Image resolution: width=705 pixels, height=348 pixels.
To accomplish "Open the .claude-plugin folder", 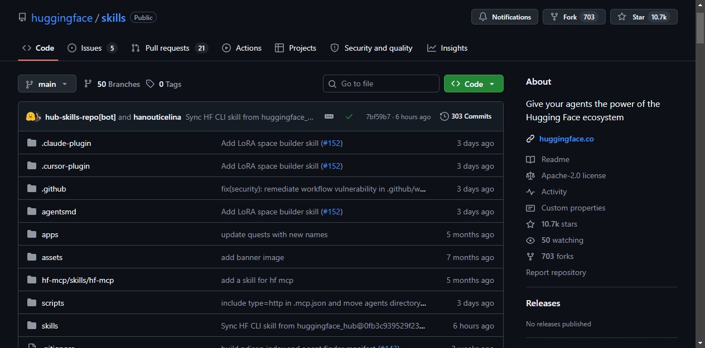I will click(x=66, y=143).
